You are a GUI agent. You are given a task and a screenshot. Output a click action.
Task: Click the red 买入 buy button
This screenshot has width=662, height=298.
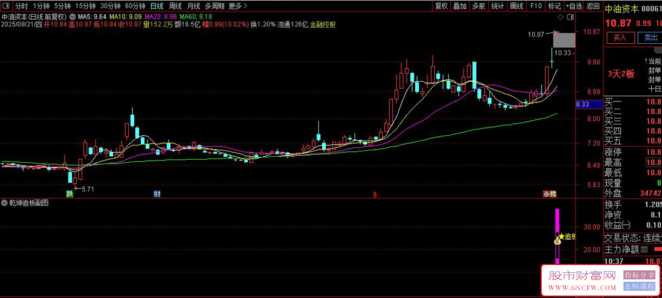click(620, 37)
